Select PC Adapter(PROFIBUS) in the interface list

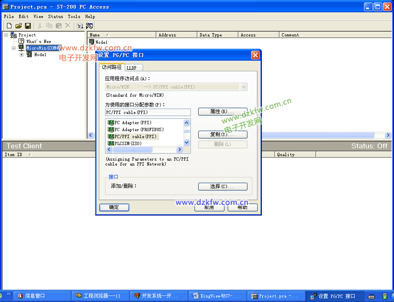(139, 129)
